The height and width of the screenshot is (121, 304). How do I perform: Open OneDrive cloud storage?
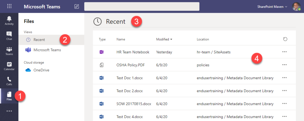41,70
